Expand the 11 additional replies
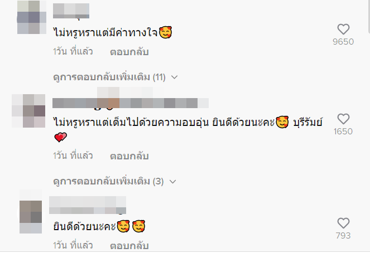Screen dimensions: 370x253 (116, 77)
